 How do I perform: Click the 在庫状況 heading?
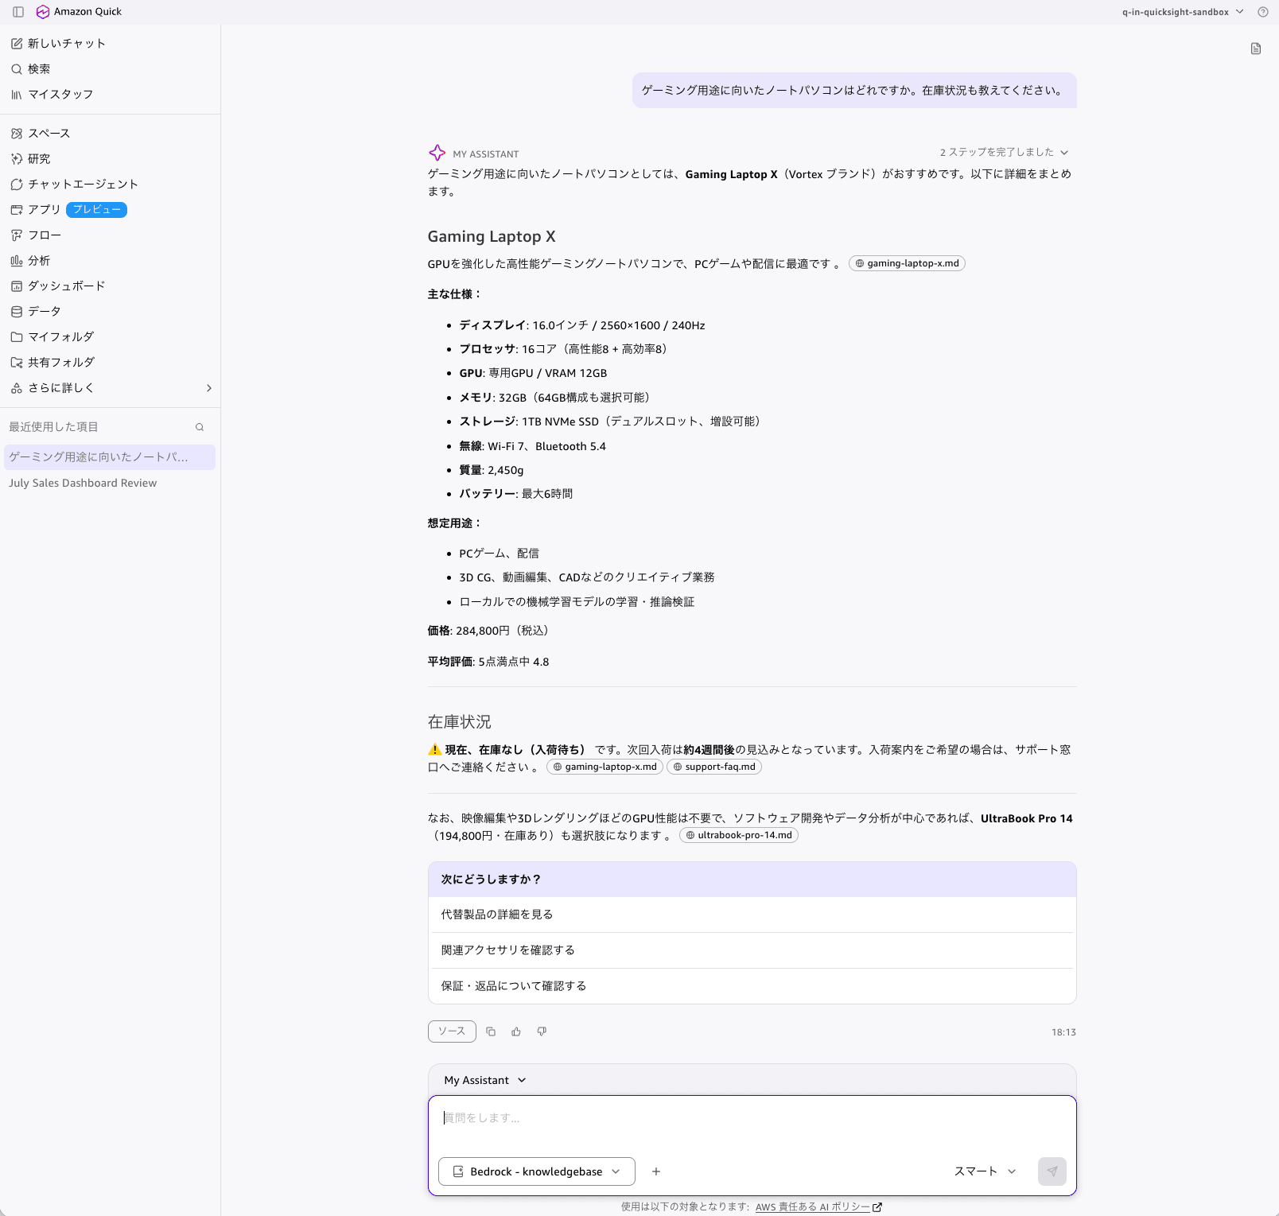(x=460, y=722)
